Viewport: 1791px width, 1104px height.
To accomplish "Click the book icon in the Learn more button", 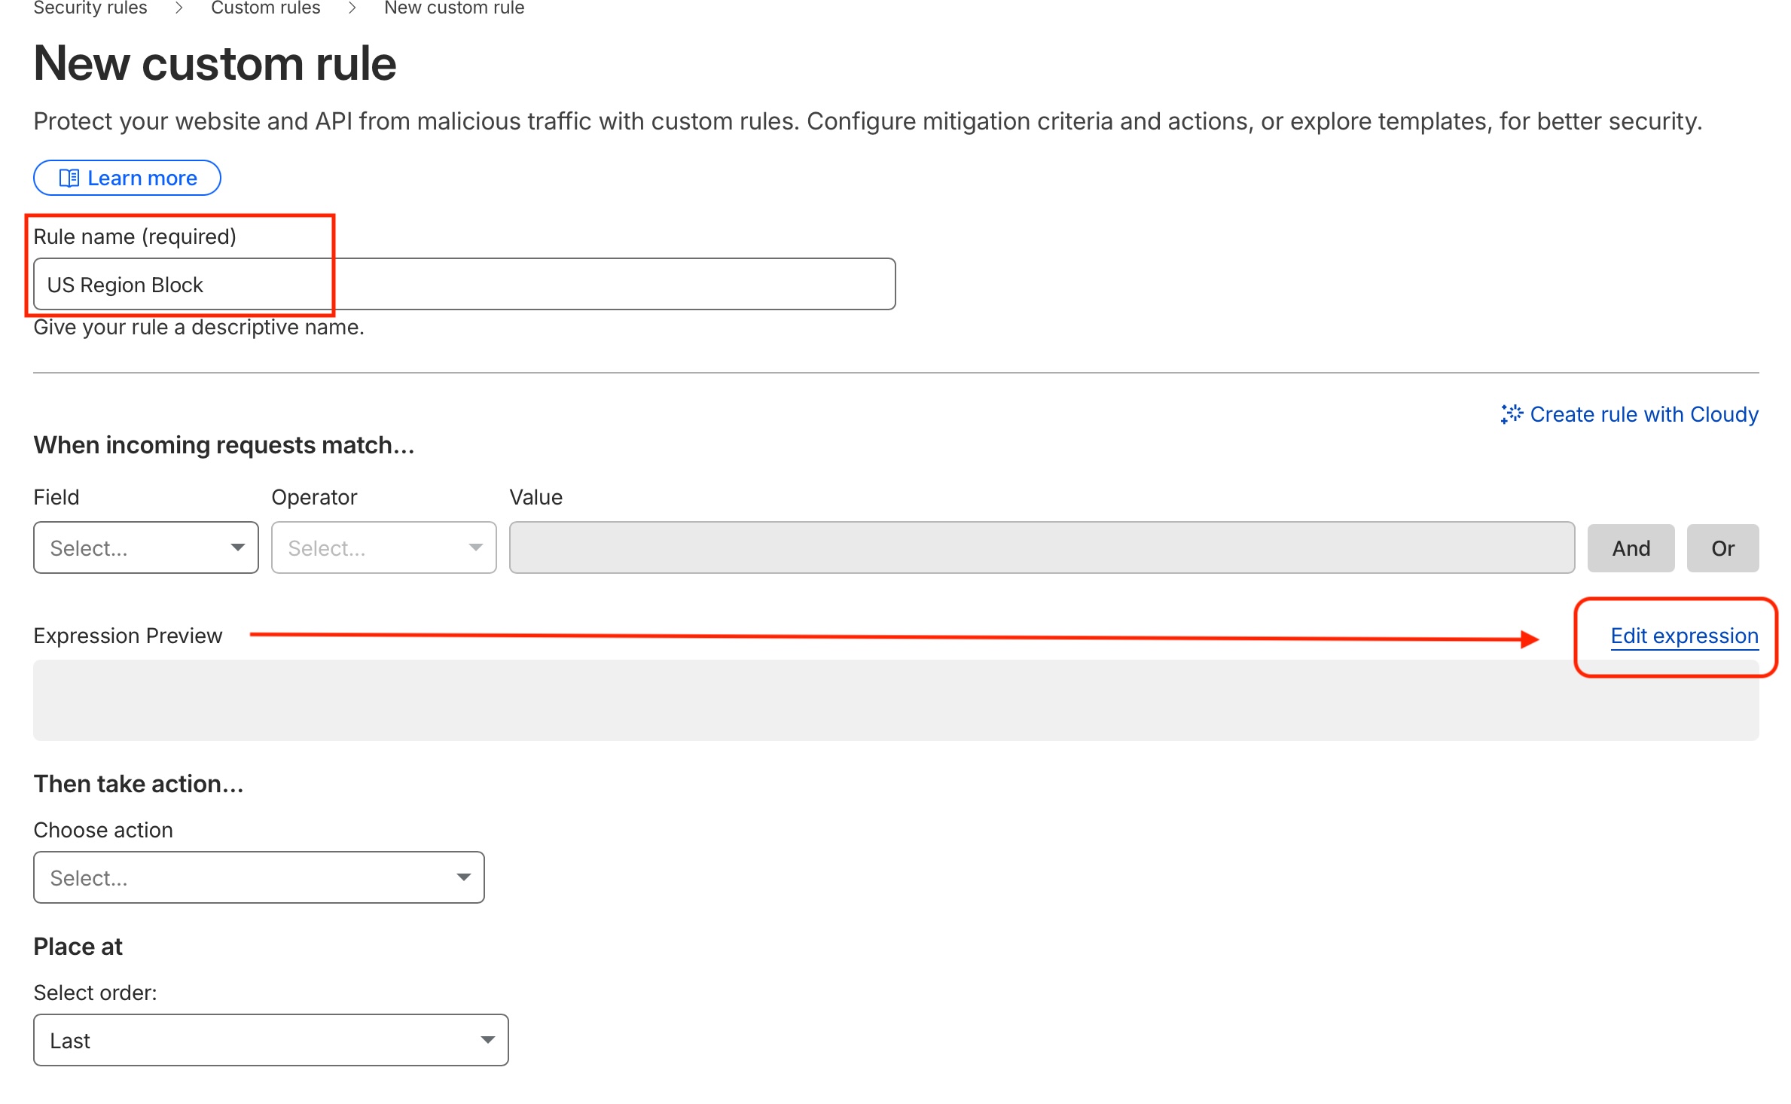I will tap(69, 178).
